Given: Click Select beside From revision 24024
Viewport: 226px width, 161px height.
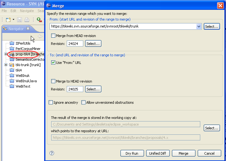Looking at the screenshot, I should coord(93,44).
